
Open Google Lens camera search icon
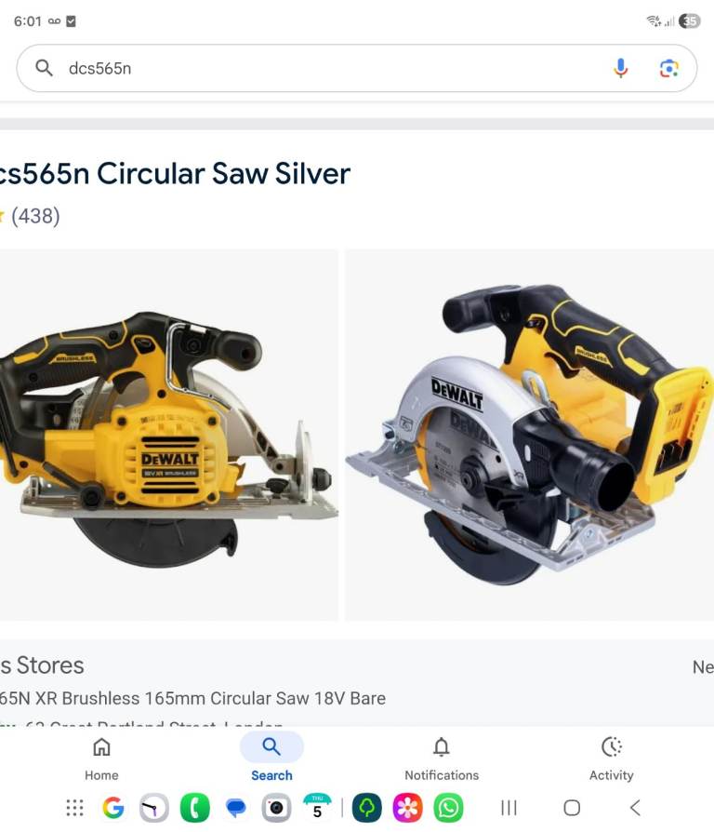pos(669,69)
